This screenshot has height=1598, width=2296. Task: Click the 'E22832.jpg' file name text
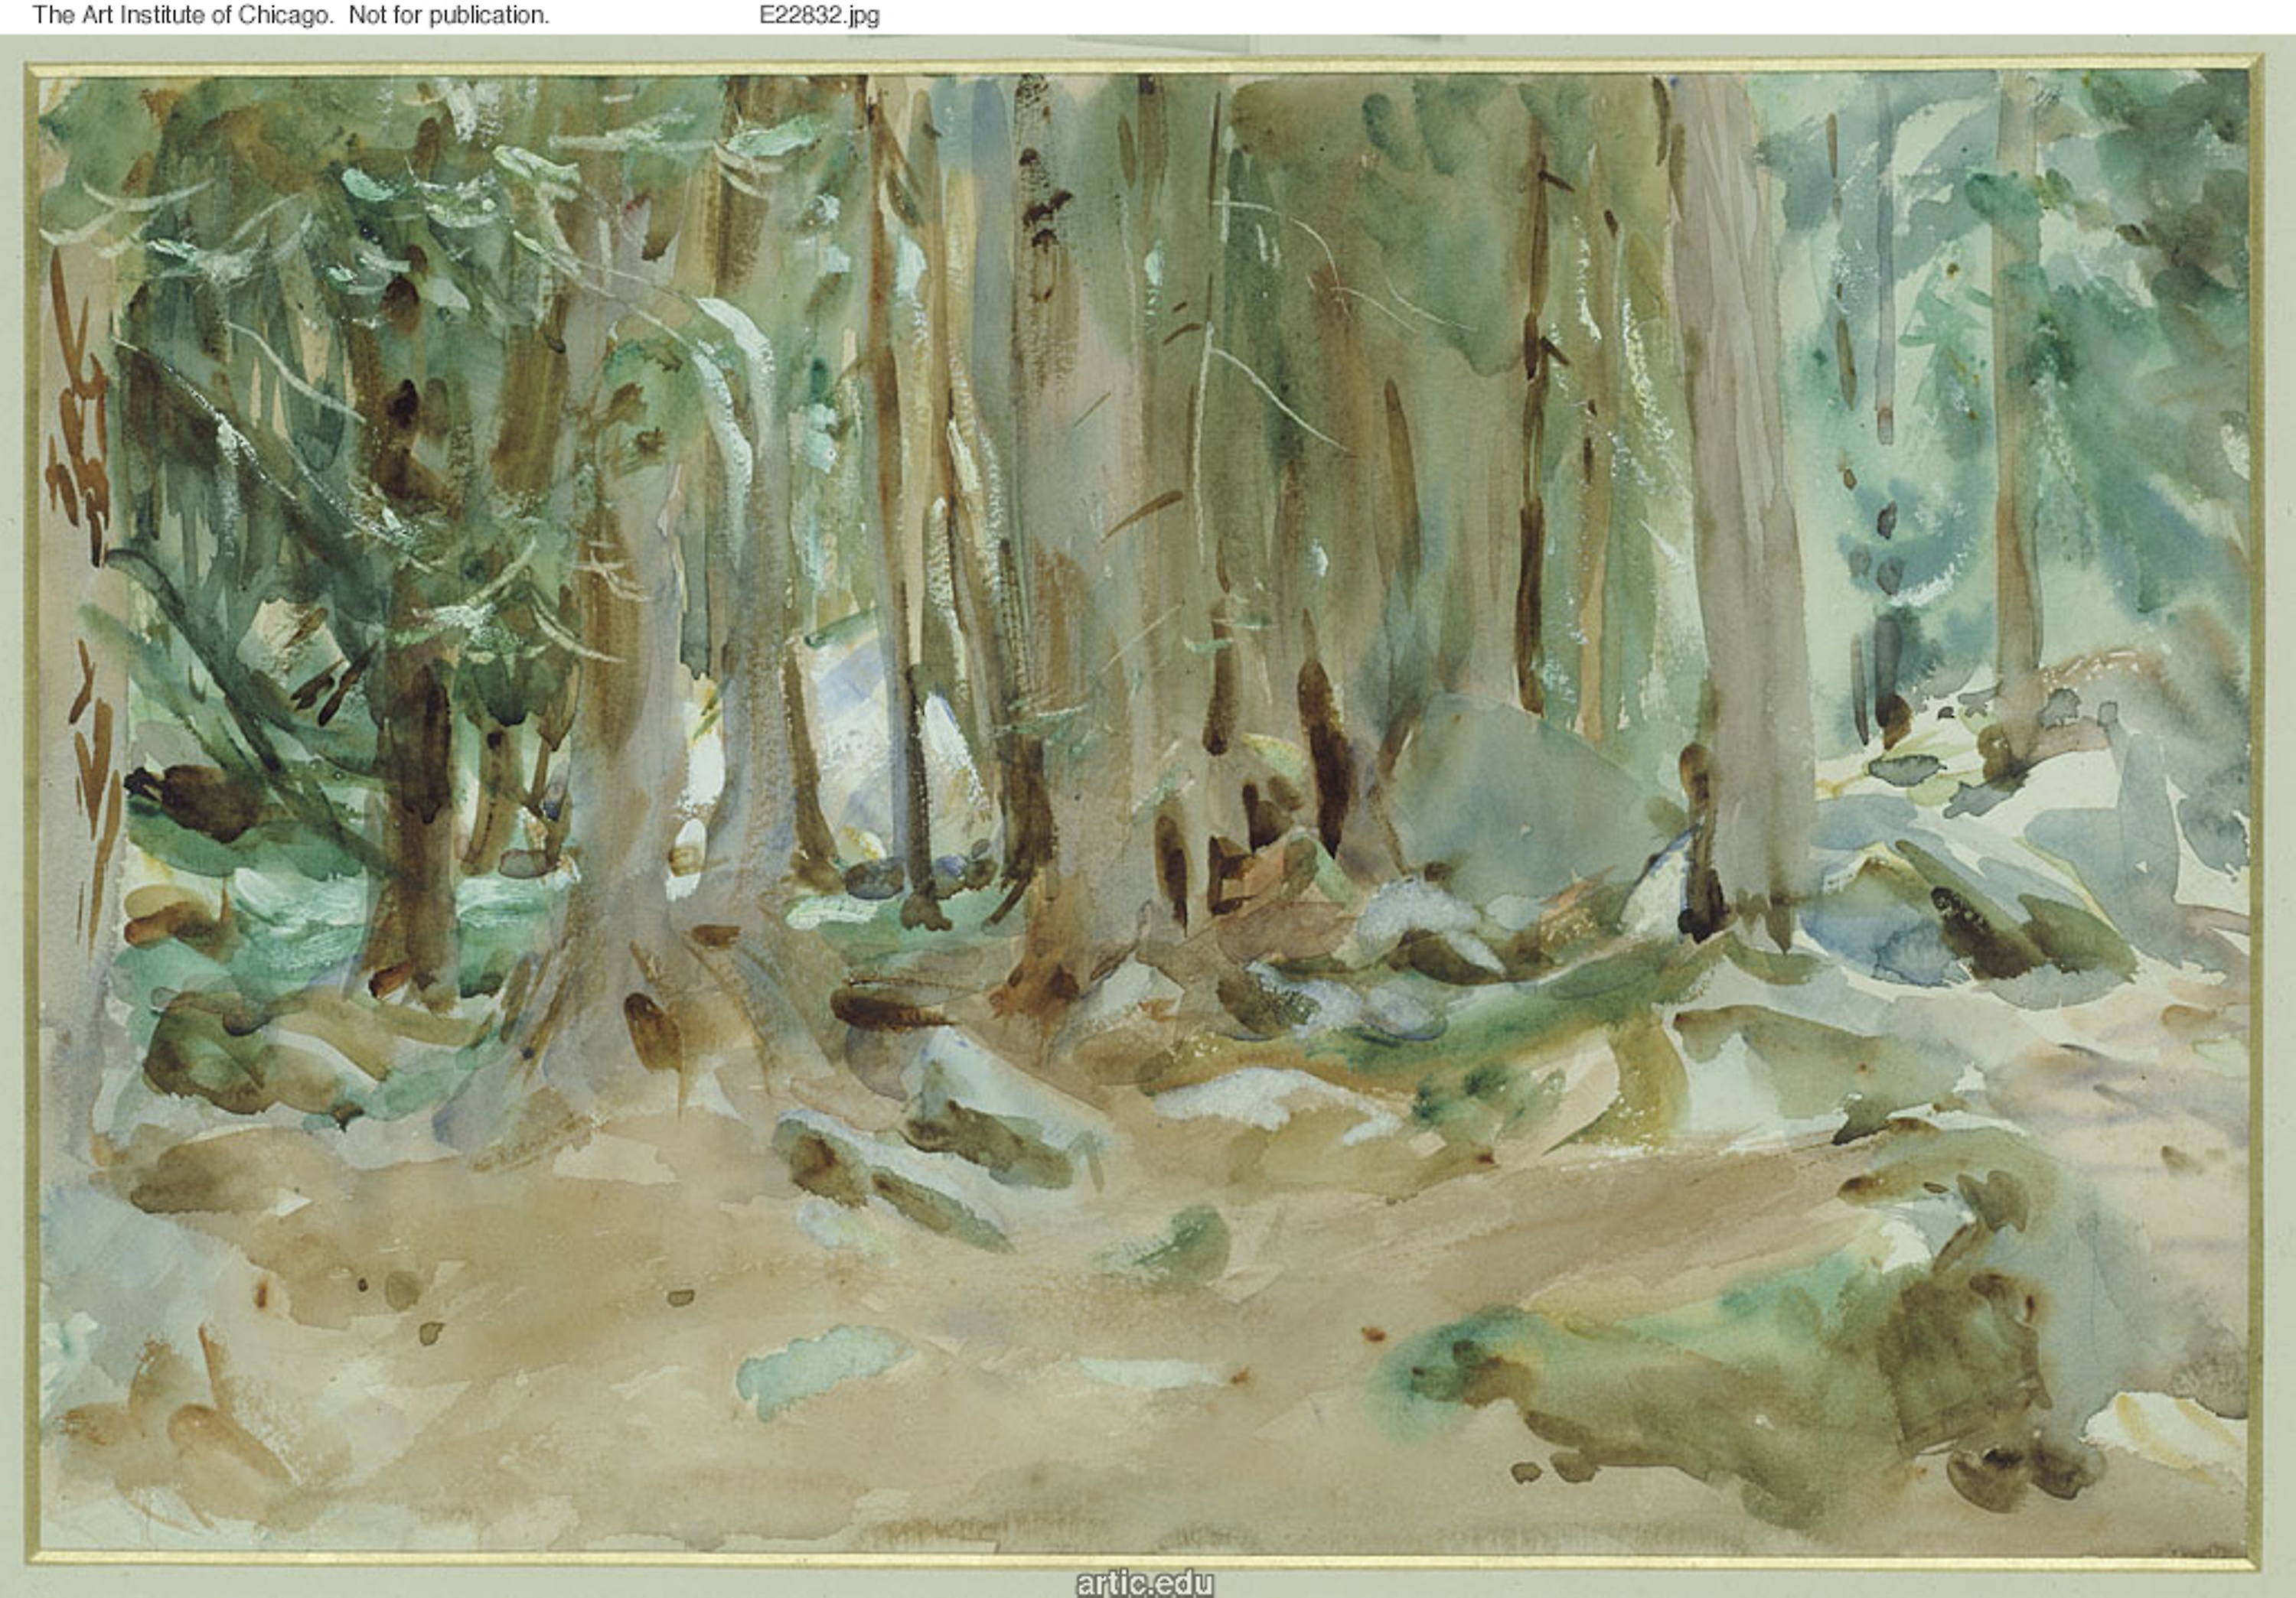point(819,15)
